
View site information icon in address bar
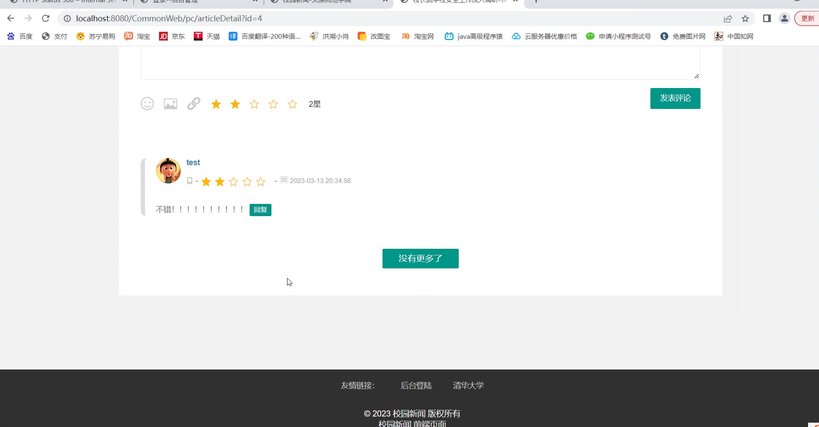[67, 18]
